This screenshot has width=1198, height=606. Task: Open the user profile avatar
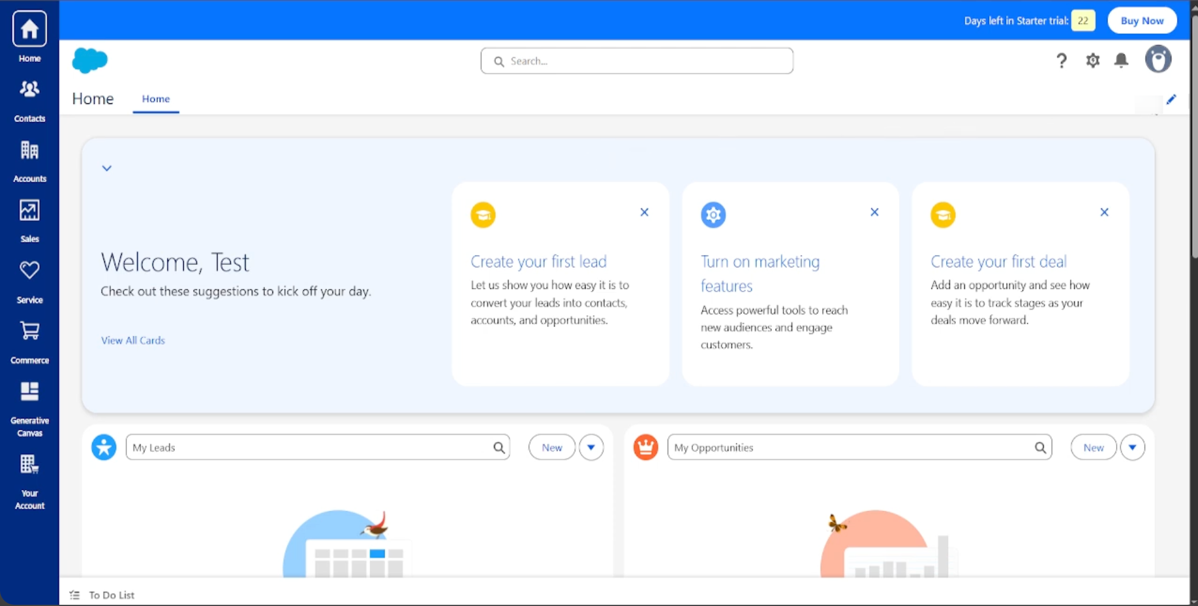click(x=1158, y=60)
